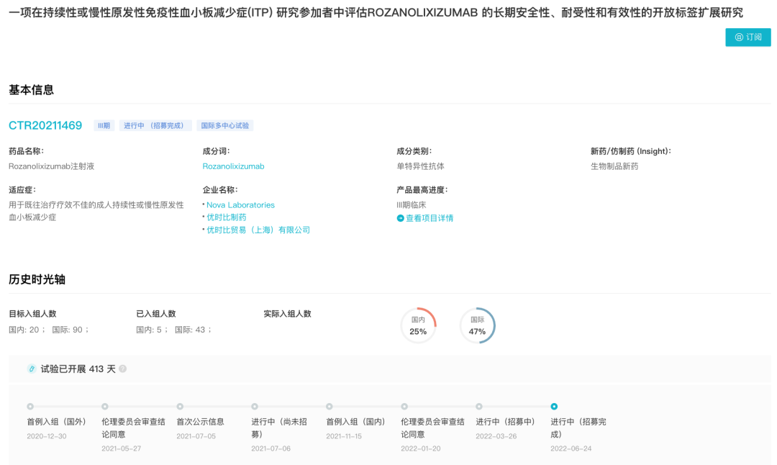Select the 进行中（尚未招募） timeline marker
This screenshot has width=777, height=465.
255,407
